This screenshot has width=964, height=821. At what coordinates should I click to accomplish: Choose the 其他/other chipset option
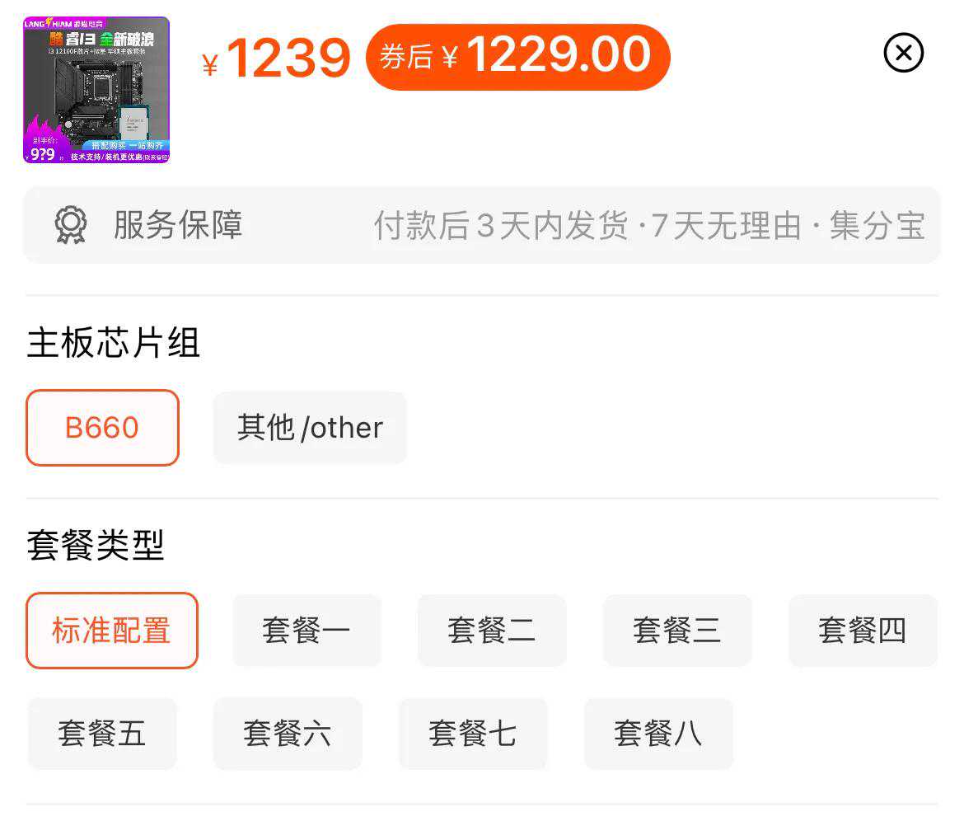[x=310, y=428]
